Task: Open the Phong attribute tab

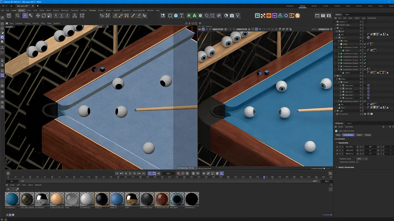Action: click(x=368, y=135)
